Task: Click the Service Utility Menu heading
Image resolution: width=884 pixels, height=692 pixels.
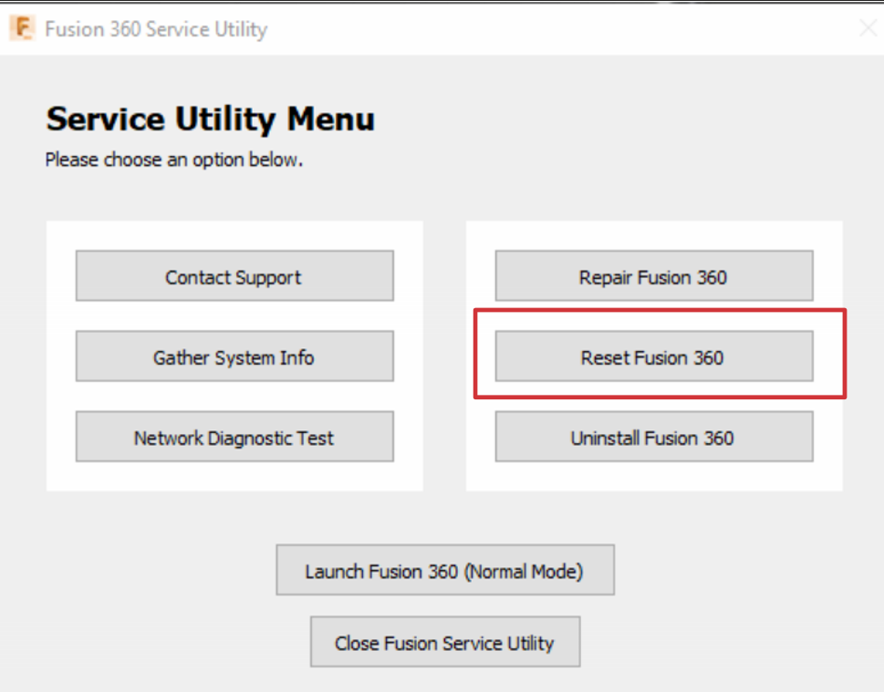Action: [x=211, y=119]
